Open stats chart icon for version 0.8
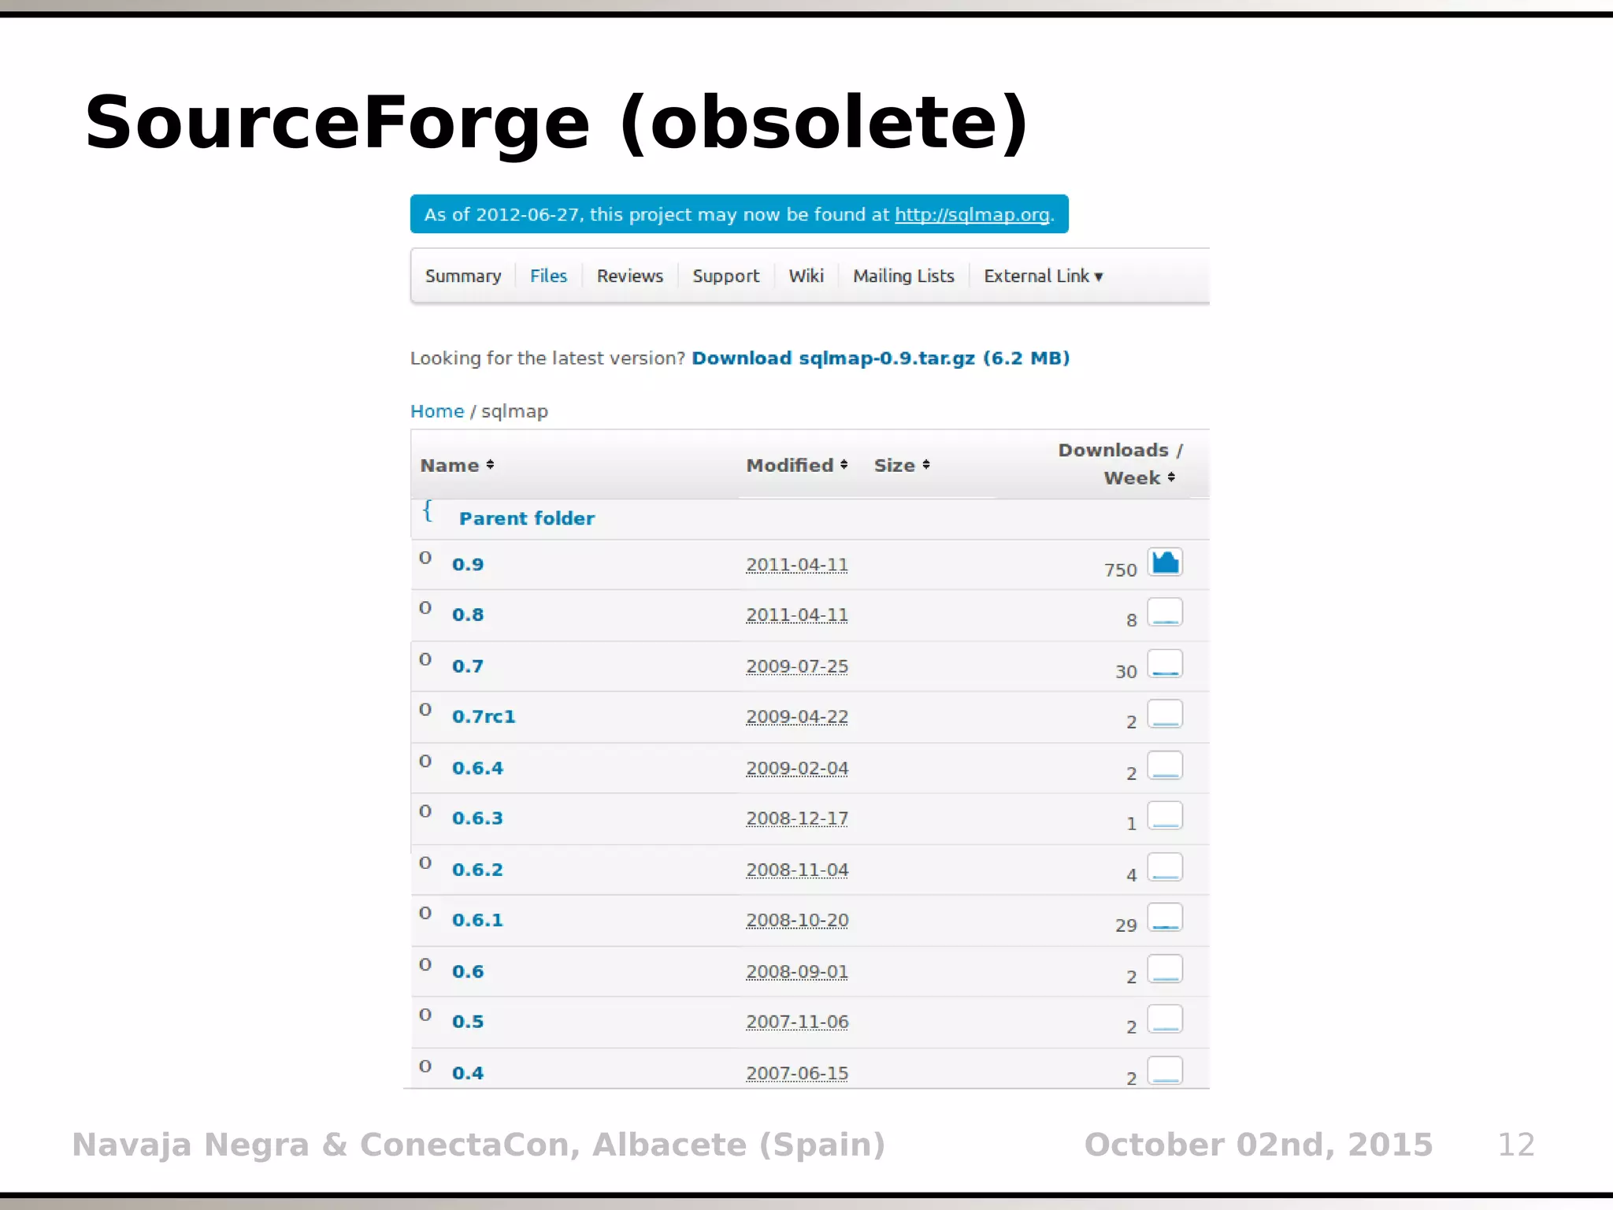This screenshot has height=1210, width=1613. point(1164,613)
